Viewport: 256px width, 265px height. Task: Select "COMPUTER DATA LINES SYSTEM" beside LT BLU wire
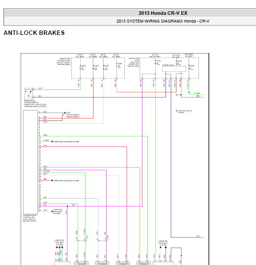click(x=66, y=142)
